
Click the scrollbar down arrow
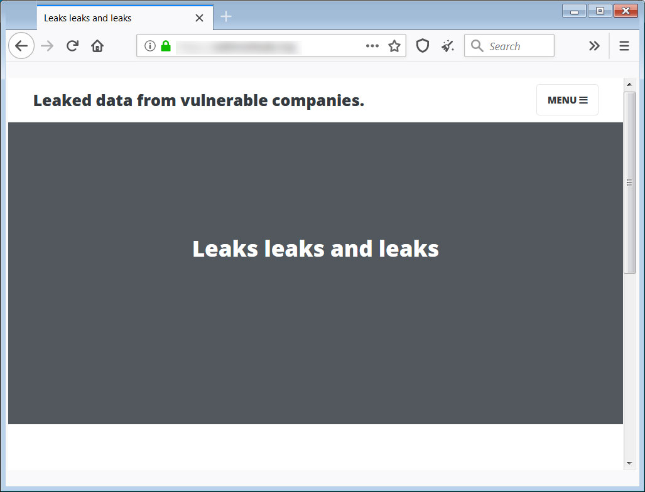pos(629,463)
